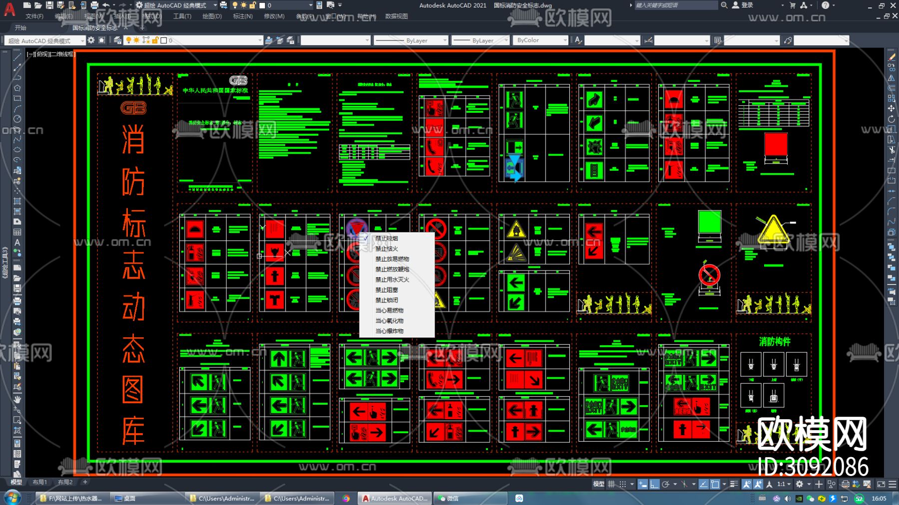Click the Plot printer icon in the title bar

tap(94, 5)
